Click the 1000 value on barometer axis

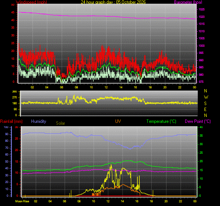201,46
